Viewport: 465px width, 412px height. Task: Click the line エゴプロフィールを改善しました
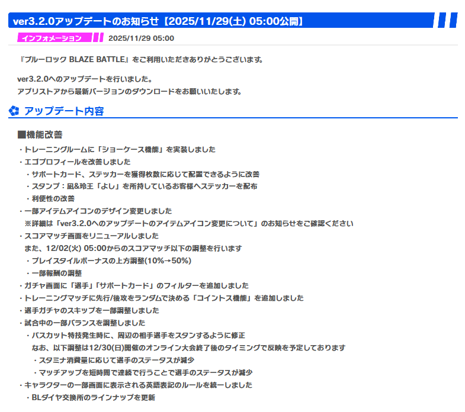pyautogui.click(x=75, y=162)
